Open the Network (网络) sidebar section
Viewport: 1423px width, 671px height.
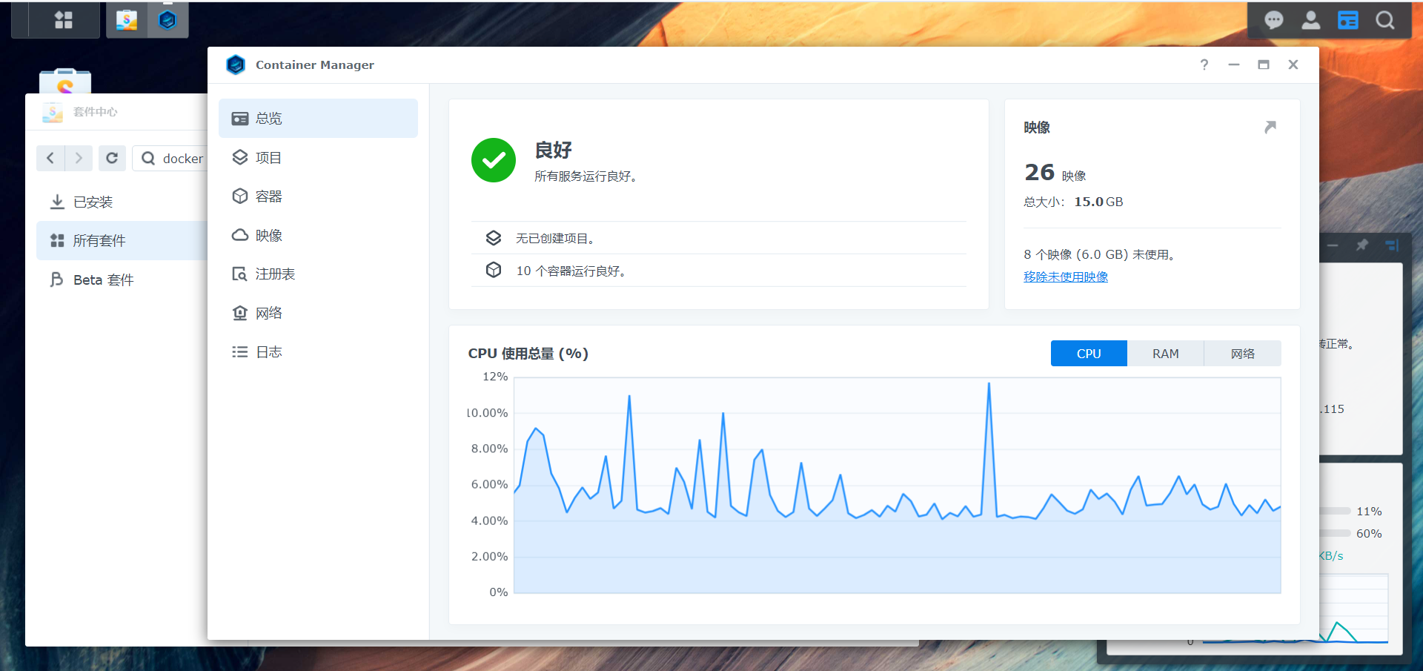(318, 313)
